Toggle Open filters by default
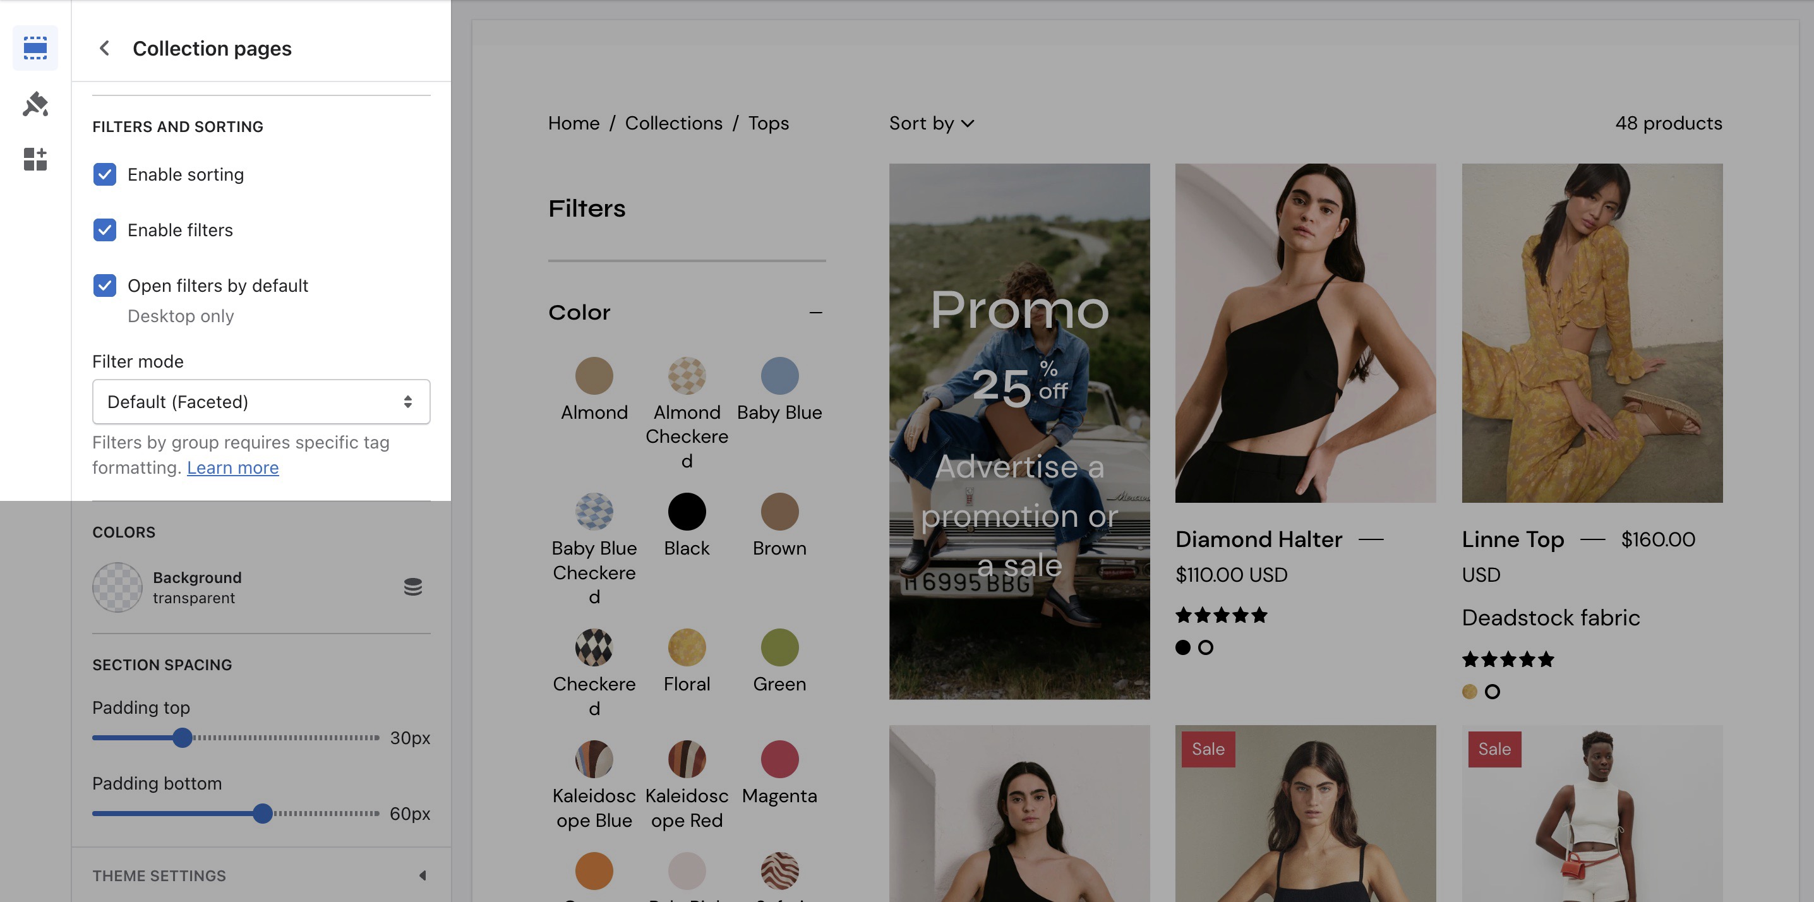1814x902 pixels. click(105, 286)
